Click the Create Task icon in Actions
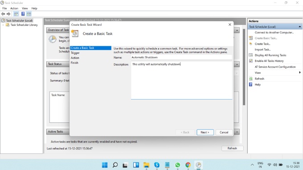 tap(250, 44)
